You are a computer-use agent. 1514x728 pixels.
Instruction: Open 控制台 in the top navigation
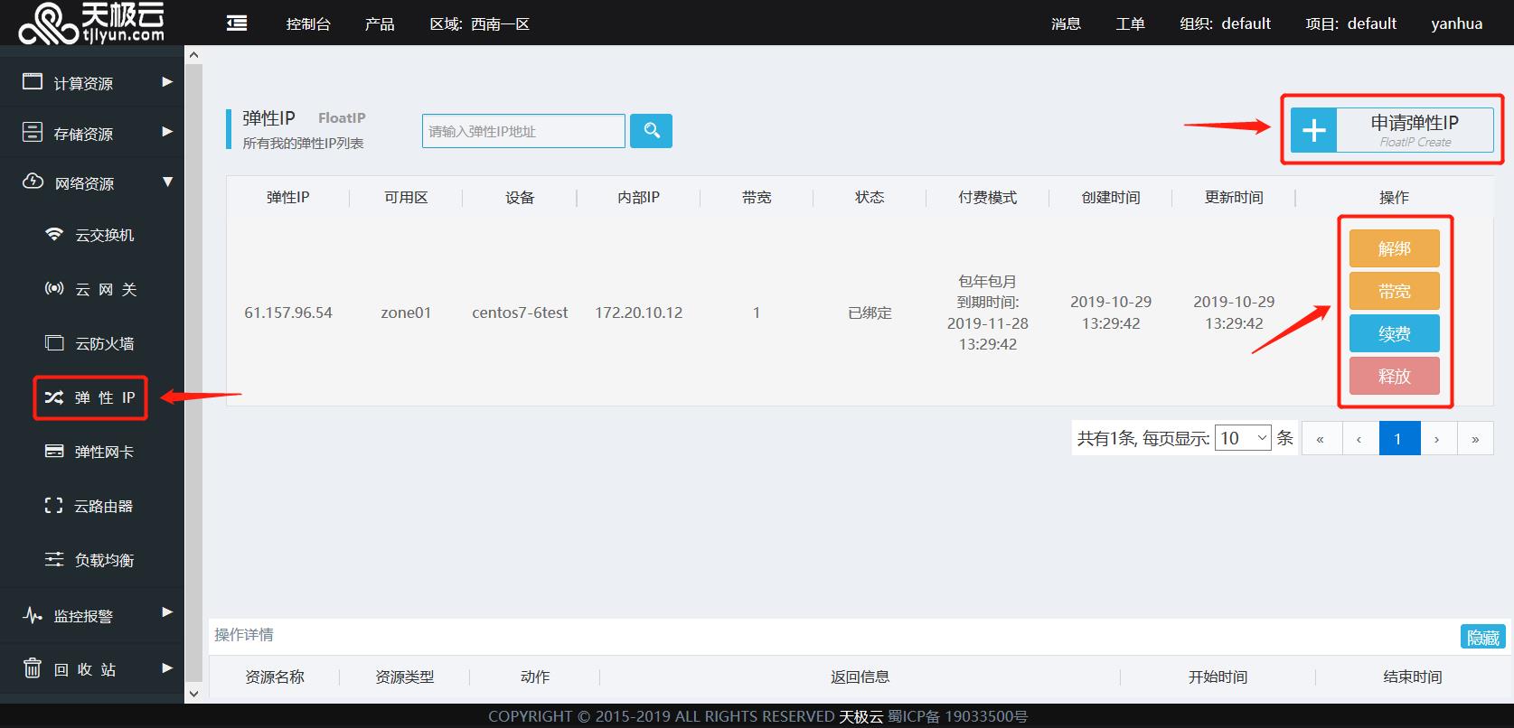tap(307, 23)
